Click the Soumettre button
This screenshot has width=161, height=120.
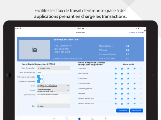pos(123,110)
